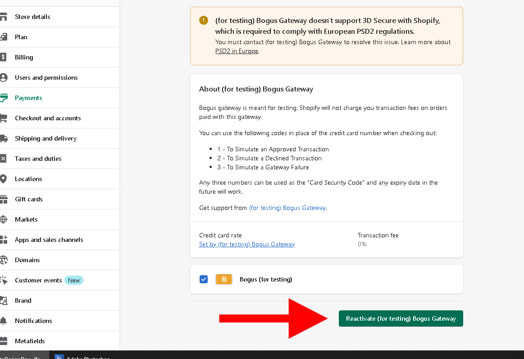
Task: Click the Credit card rate label
Action: point(221,235)
